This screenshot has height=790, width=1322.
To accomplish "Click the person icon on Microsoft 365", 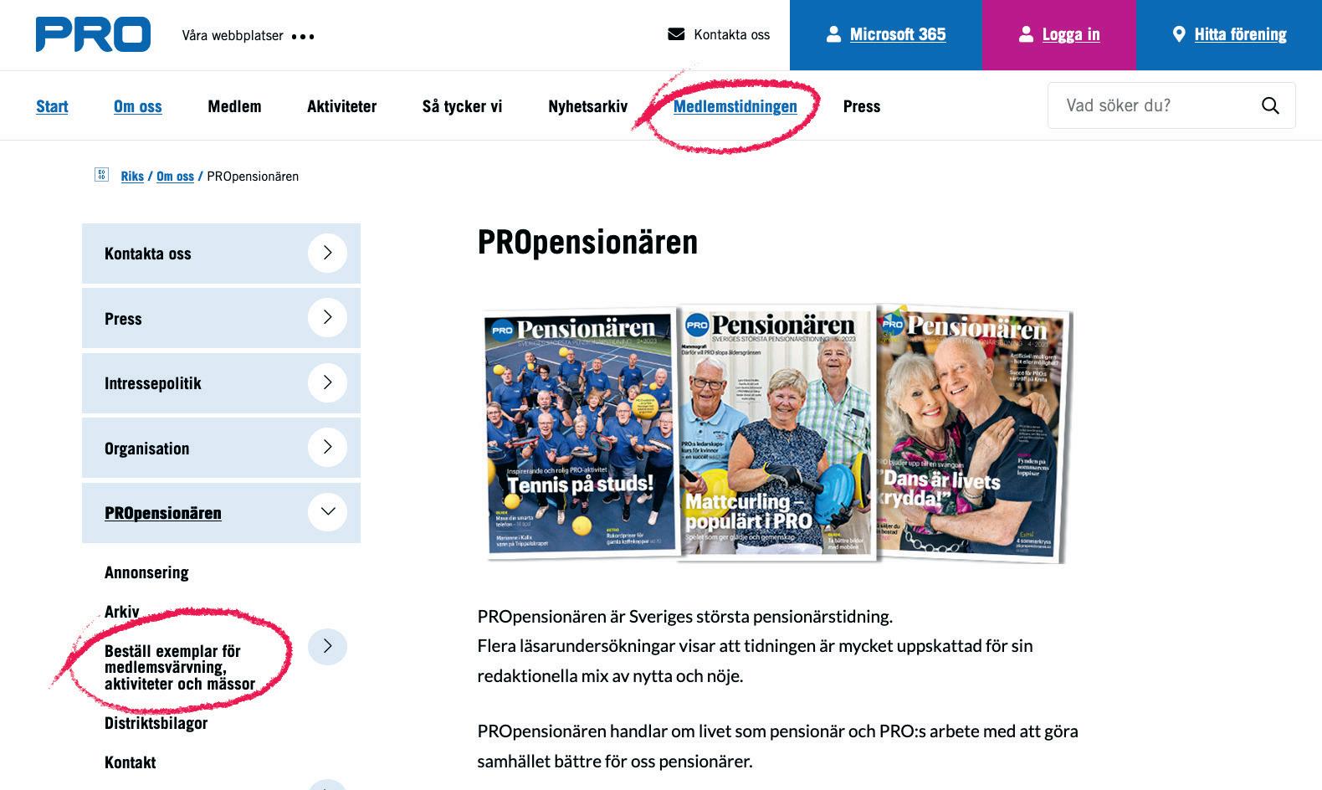I will click(833, 34).
